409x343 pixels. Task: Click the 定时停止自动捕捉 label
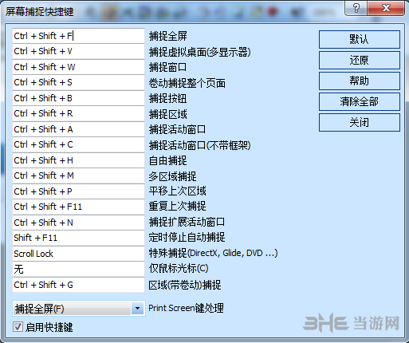point(187,237)
